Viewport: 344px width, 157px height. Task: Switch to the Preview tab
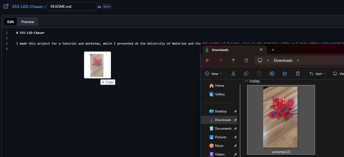[28, 22]
